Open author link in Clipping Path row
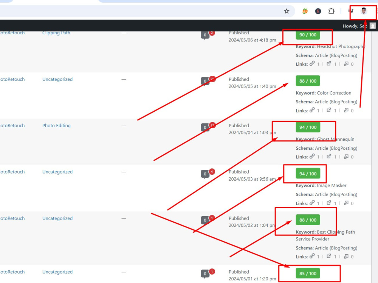This screenshot has height=283, width=378. tap(12, 33)
